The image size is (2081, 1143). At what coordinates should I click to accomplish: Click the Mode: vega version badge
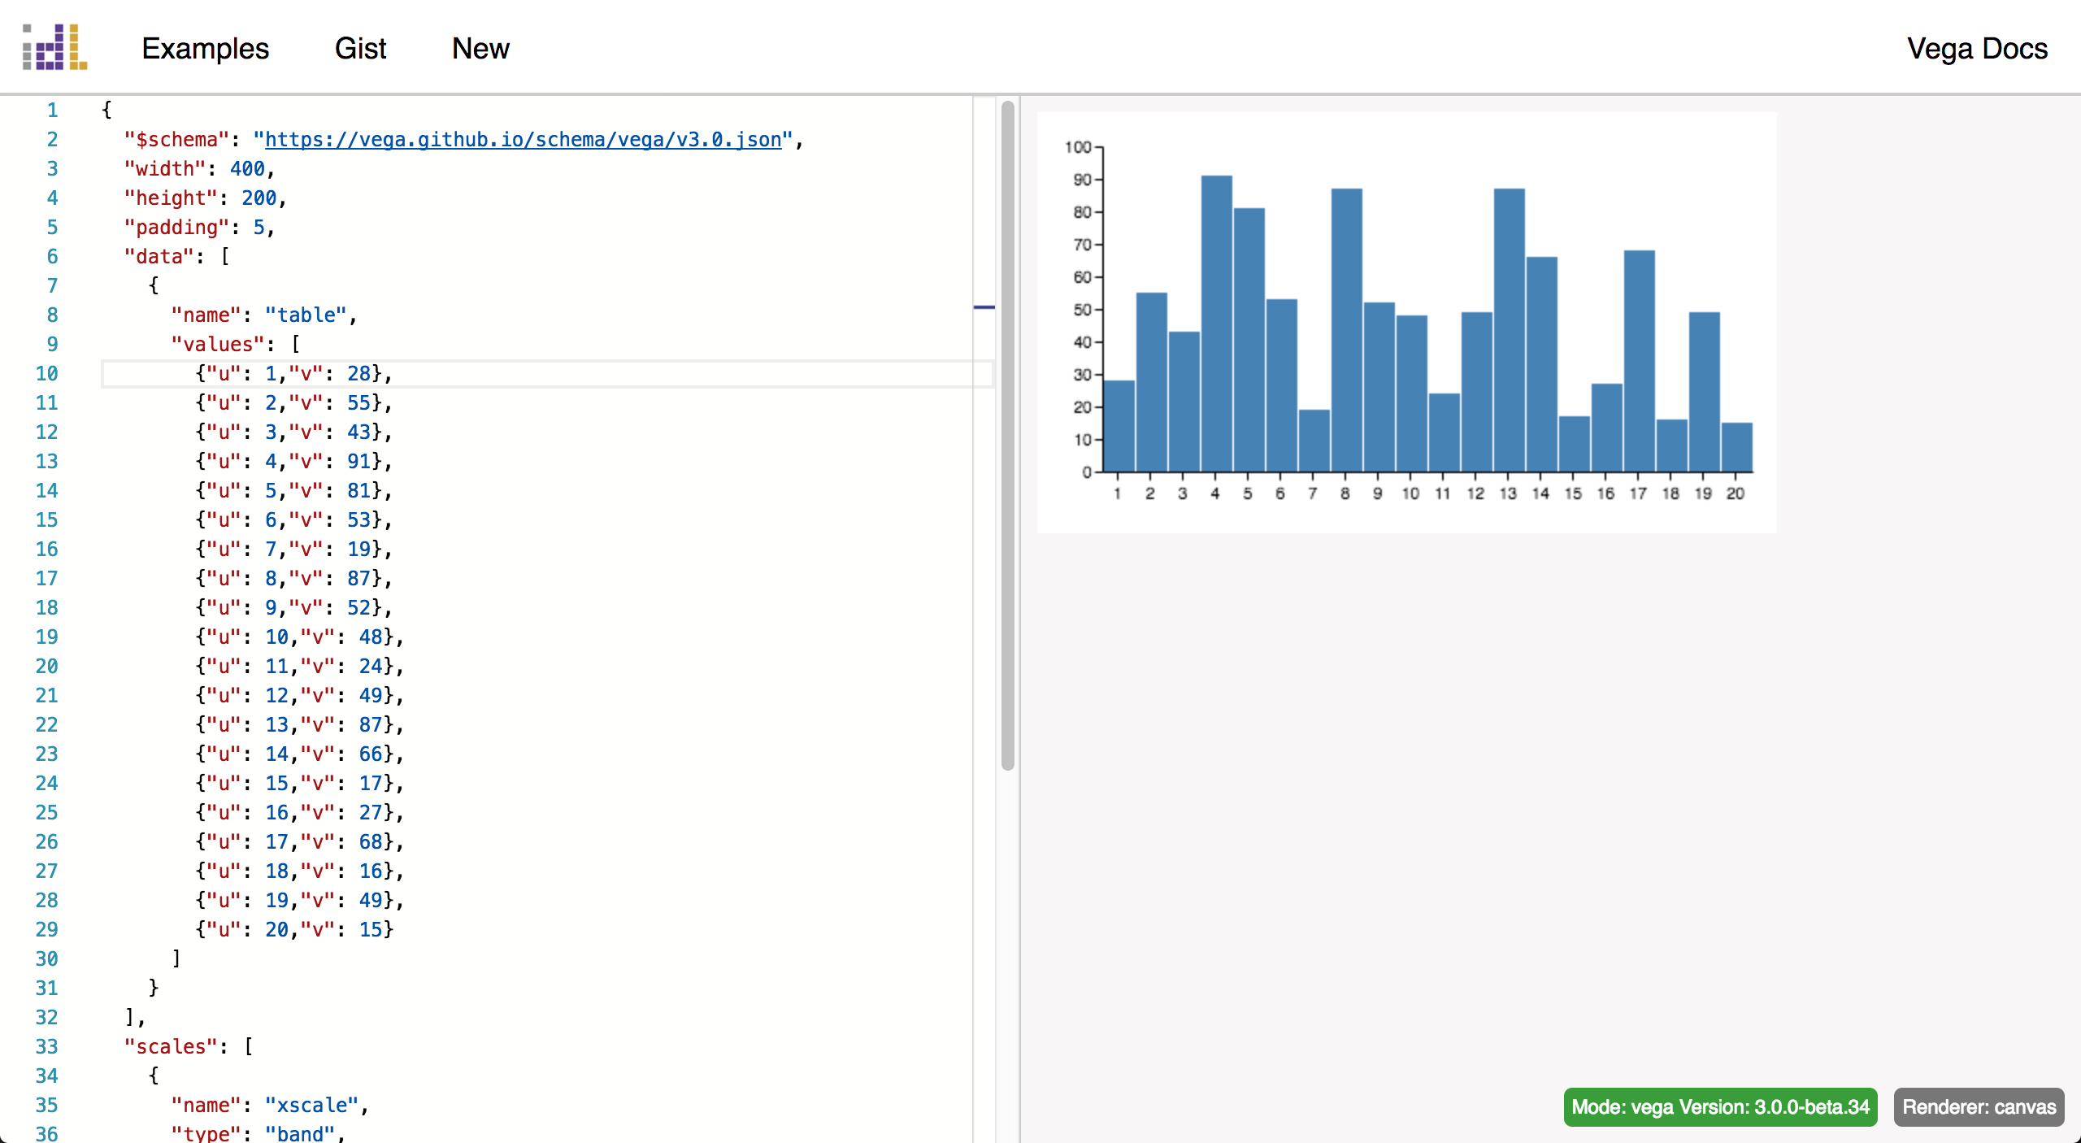click(1719, 1107)
